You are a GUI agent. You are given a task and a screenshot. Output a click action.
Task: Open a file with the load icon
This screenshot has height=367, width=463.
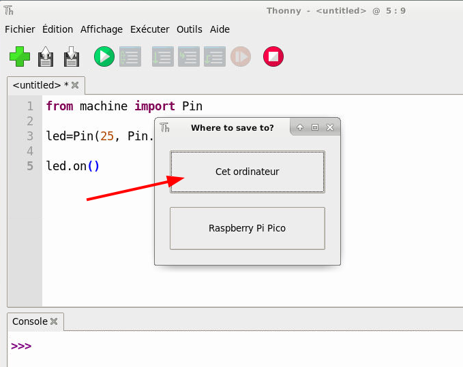(46, 57)
